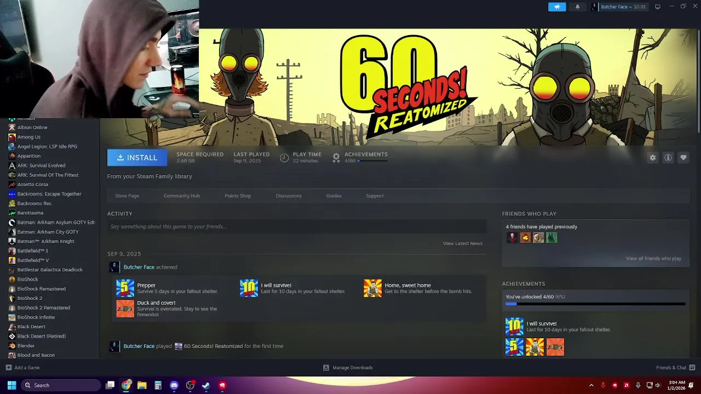The image size is (701, 394).
Task: Open the Support tab
Action: click(x=375, y=196)
